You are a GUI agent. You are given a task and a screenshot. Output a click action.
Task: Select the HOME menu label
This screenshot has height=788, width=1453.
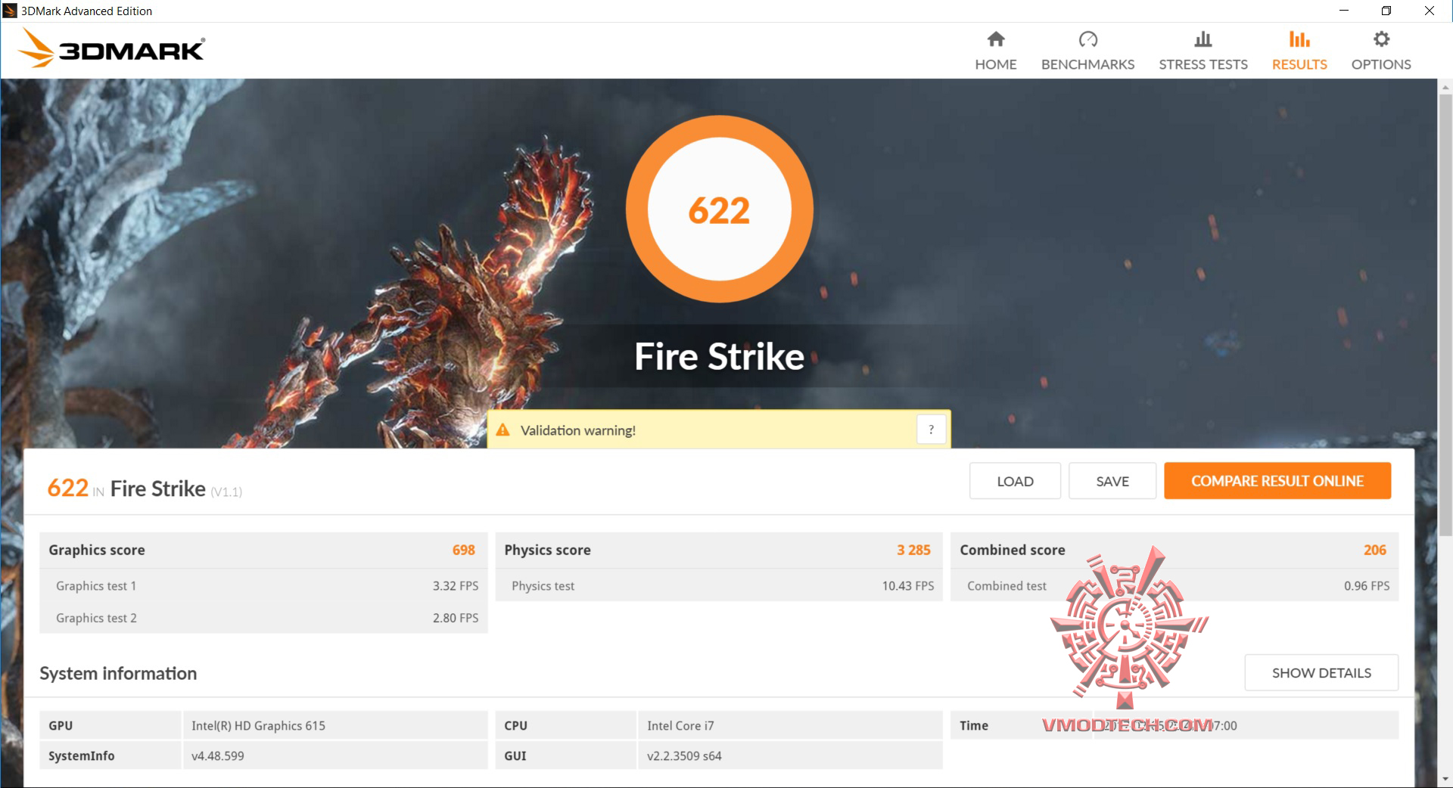(996, 64)
